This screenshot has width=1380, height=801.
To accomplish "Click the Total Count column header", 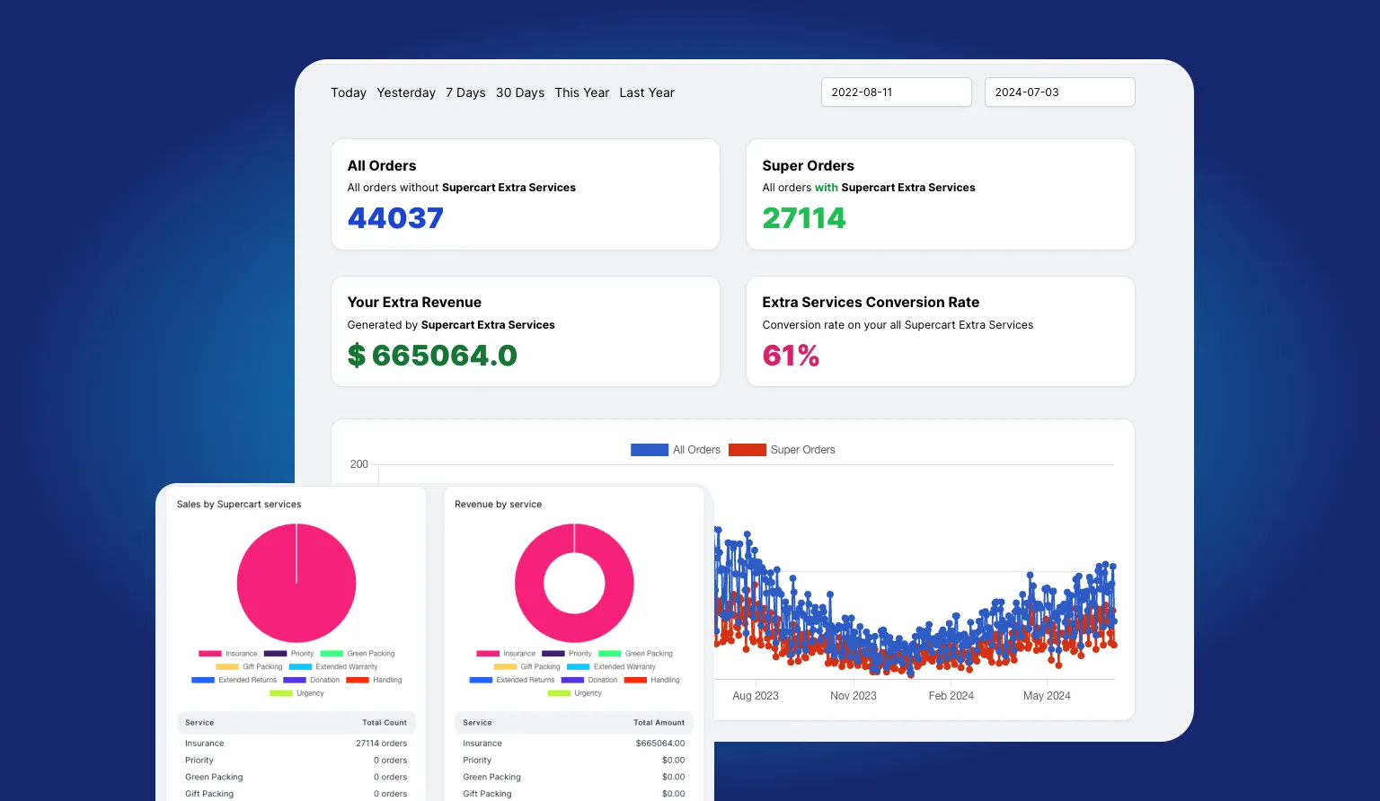I will (385, 723).
